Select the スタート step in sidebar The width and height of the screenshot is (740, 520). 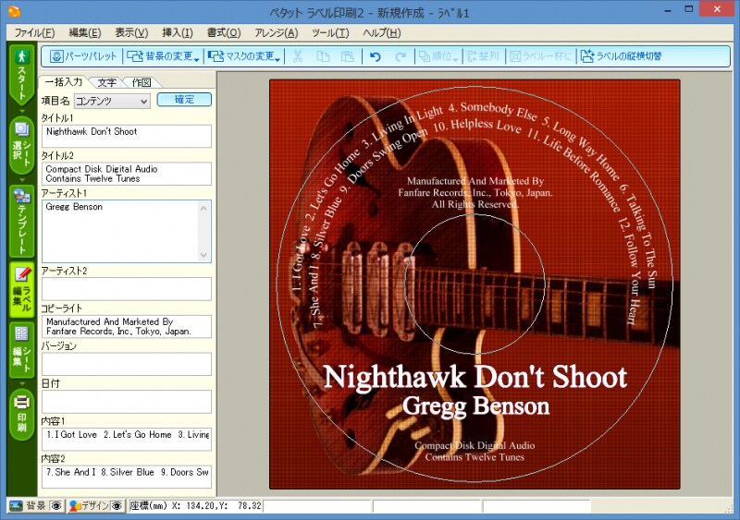click(x=21, y=76)
